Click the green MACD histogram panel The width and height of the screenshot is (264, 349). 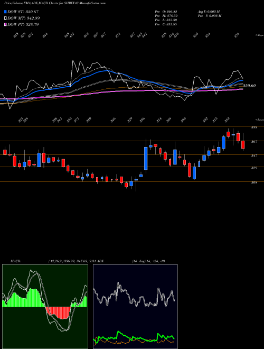(45, 307)
